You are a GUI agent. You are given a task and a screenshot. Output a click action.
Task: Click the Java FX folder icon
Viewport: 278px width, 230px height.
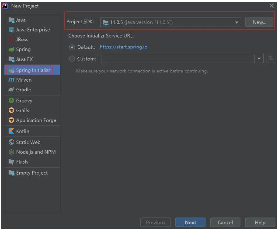pos(11,59)
